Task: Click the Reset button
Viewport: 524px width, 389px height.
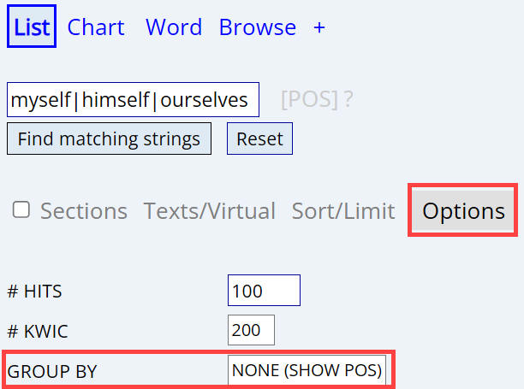Action: [x=259, y=139]
